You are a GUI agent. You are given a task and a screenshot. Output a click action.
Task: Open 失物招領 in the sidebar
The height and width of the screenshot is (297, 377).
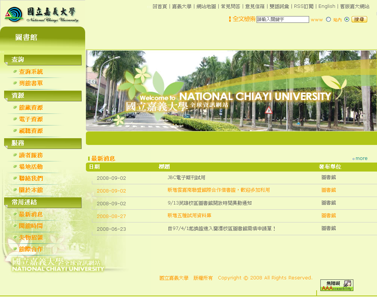[31, 237]
